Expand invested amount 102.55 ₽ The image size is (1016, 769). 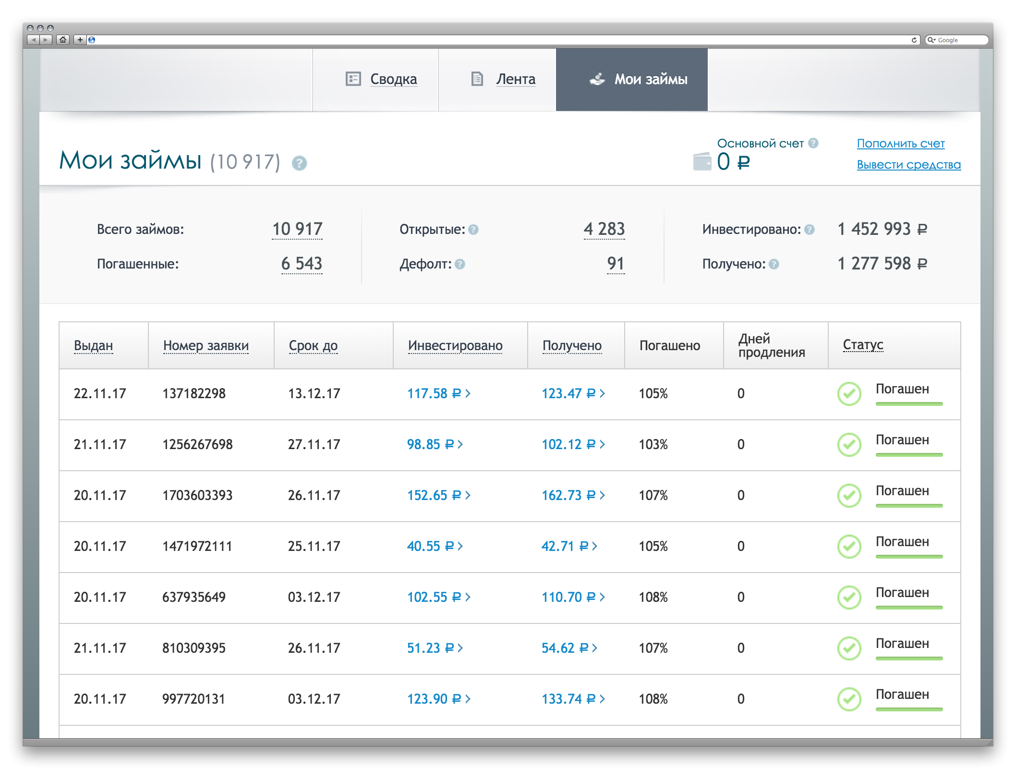(438, 597)
